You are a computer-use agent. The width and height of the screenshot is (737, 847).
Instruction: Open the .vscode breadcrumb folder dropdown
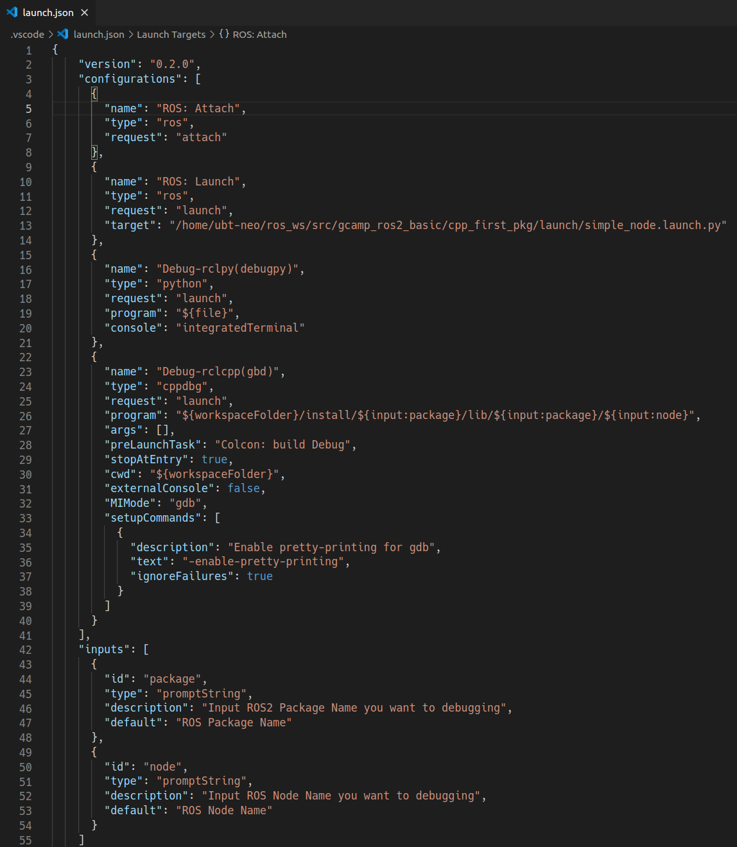coord(26,34)
